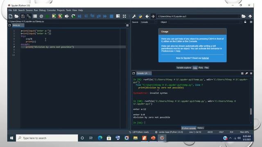Browse for a working directory
This screenshot has width=262, height=147.
point(244,16)
